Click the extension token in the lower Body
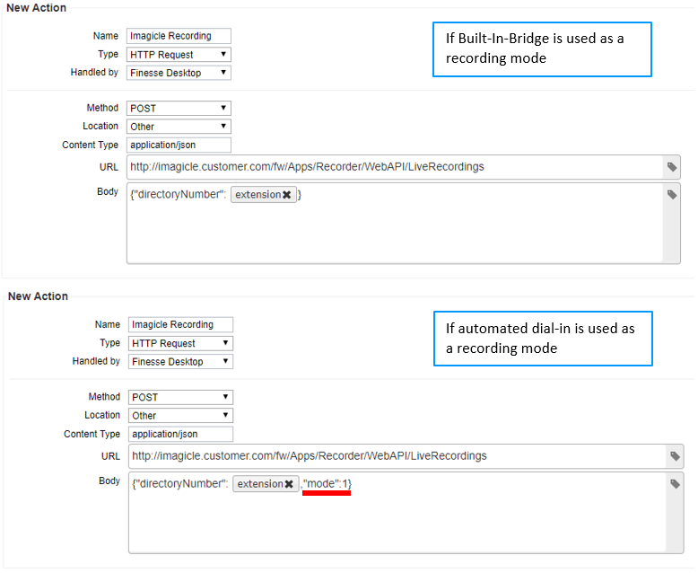Screen dimensions: 698x573 coord(258,484)
